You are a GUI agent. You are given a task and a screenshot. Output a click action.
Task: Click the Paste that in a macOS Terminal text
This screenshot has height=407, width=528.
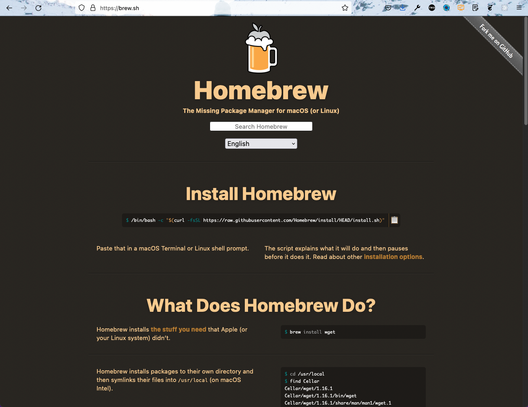[x=172, y=248]
